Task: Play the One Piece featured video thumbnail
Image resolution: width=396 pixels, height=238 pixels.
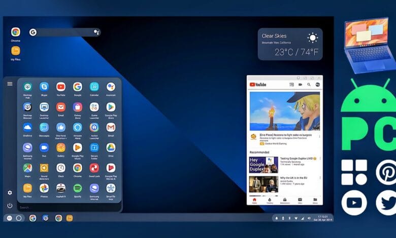Action: click(285, 111)
